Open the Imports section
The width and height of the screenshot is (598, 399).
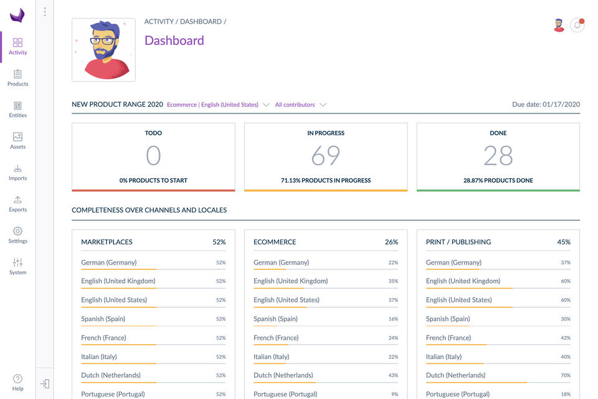pyautogui.click(x=17, y=172)
